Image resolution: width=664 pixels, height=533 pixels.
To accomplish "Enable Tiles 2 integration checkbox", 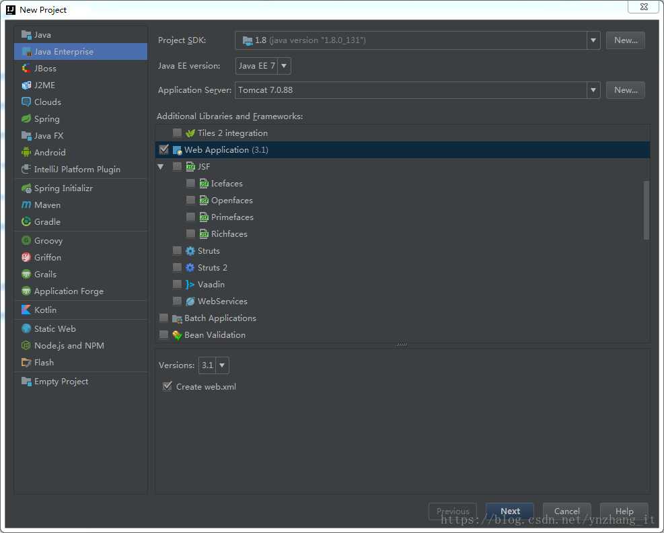I will (x=177, y=133).
